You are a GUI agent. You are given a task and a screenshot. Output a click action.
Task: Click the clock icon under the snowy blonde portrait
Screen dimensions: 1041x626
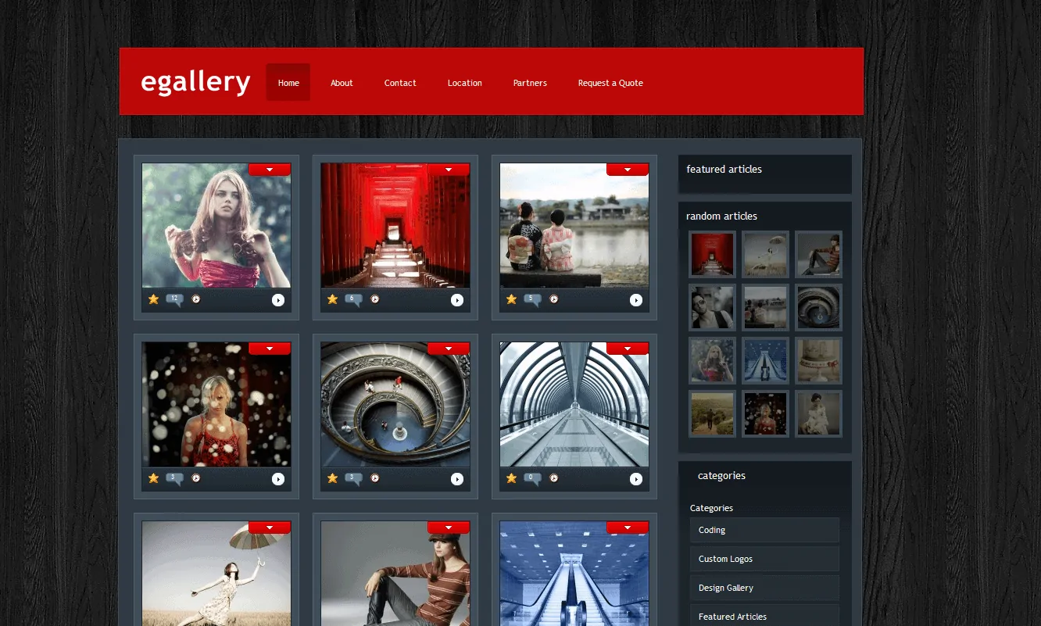coord(196,478)
